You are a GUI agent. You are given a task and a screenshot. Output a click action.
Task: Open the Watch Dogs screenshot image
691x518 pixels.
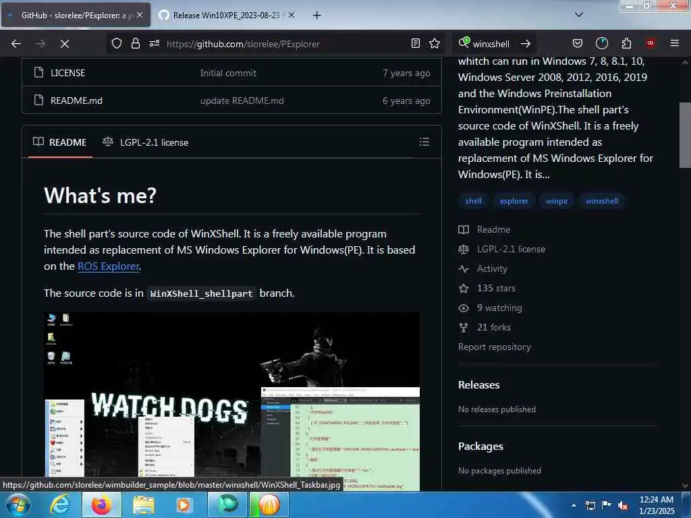(232, 401)
